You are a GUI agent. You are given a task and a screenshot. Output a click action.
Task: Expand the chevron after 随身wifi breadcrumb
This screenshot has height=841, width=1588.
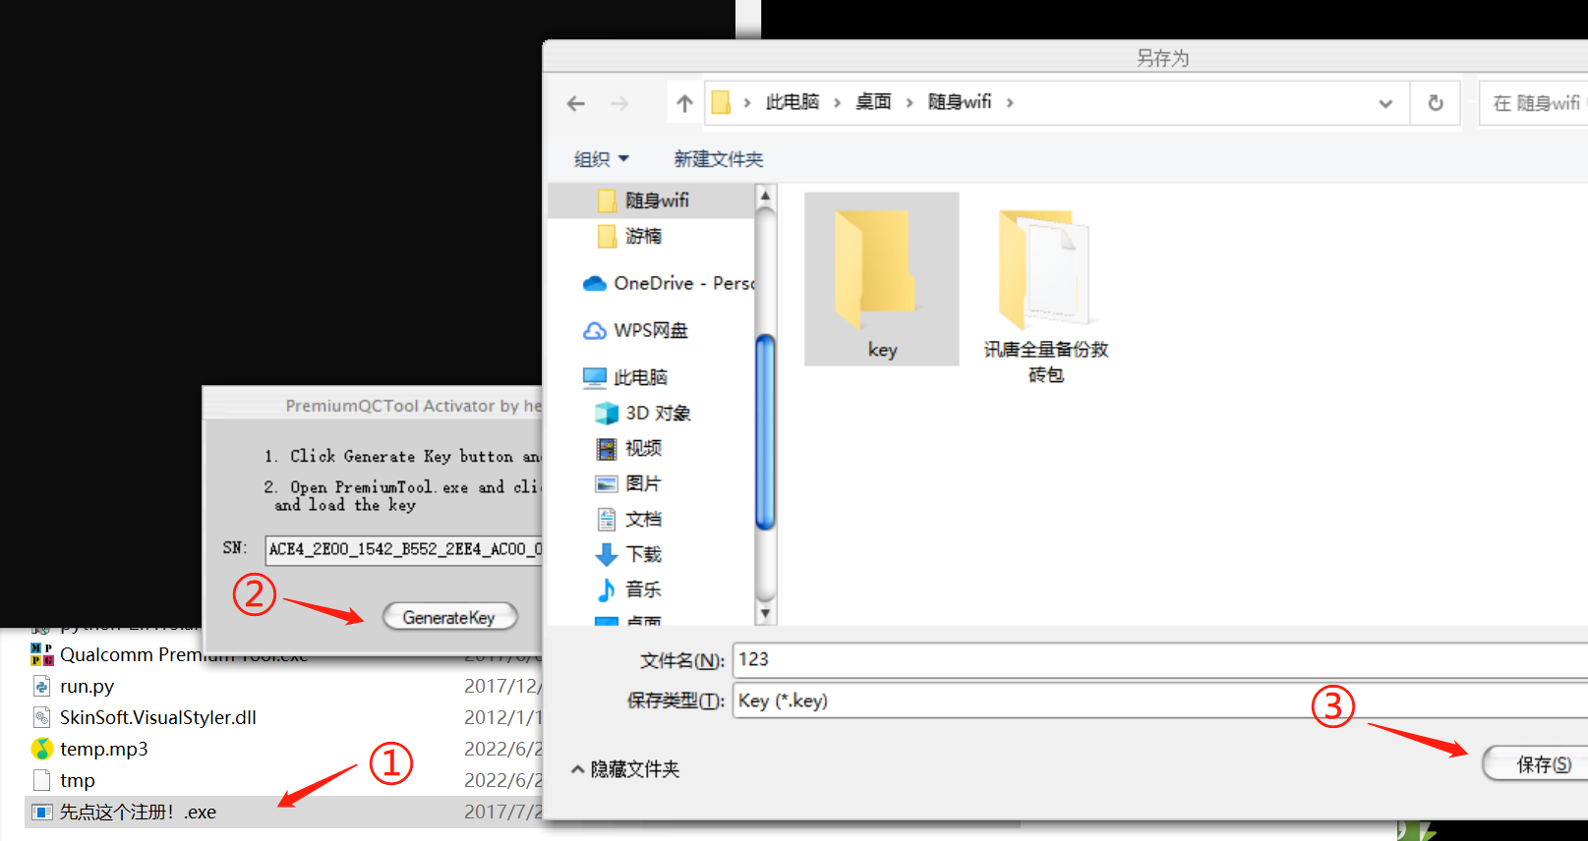click(1010, 102)
